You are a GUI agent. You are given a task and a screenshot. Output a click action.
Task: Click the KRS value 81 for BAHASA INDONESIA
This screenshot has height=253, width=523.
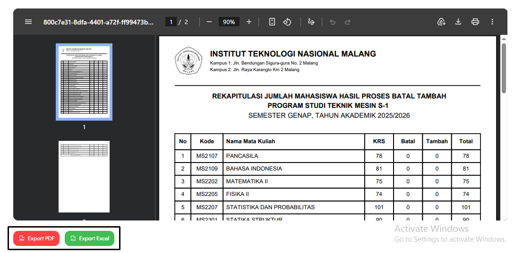(379, 169)
